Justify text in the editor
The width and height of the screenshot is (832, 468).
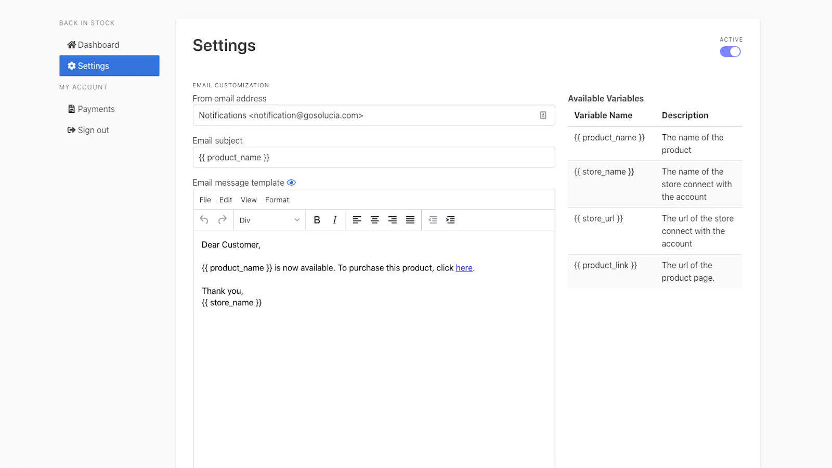click(410, 220)
